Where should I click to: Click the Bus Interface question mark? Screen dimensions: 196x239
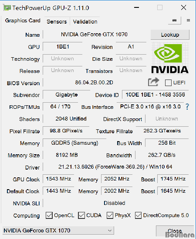click(187, 107)
